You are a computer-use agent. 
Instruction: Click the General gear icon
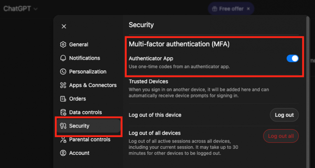63,44
